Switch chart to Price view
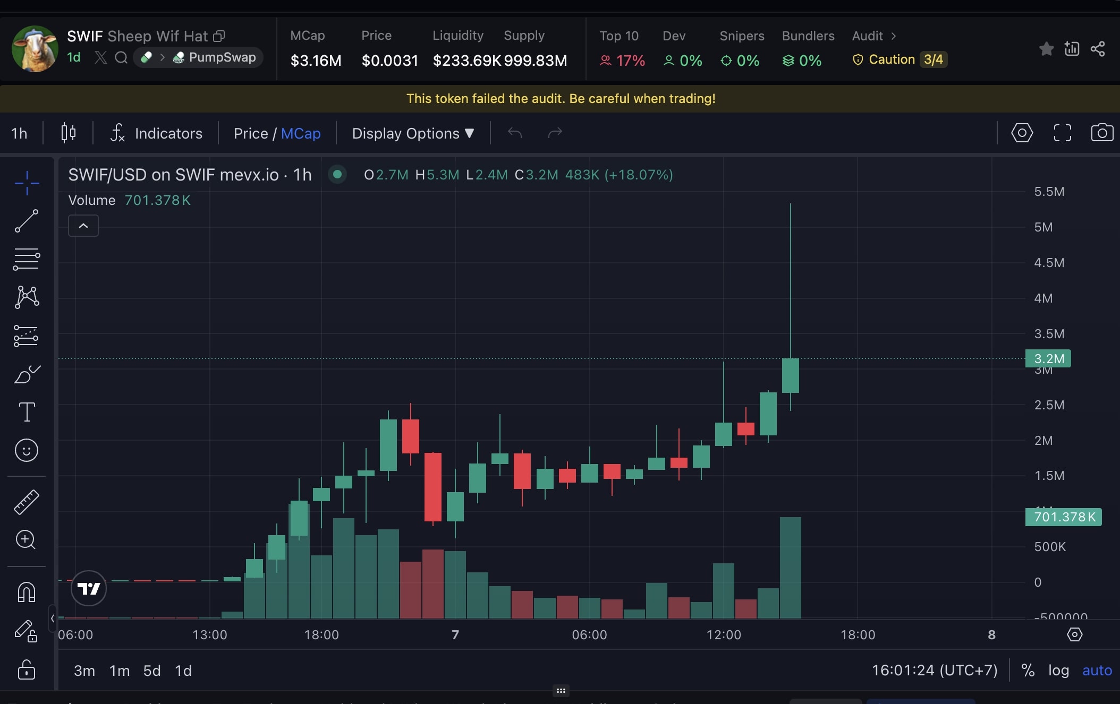Image resolution: width=1120 pixels, height=704 pixels. [250, 133]
